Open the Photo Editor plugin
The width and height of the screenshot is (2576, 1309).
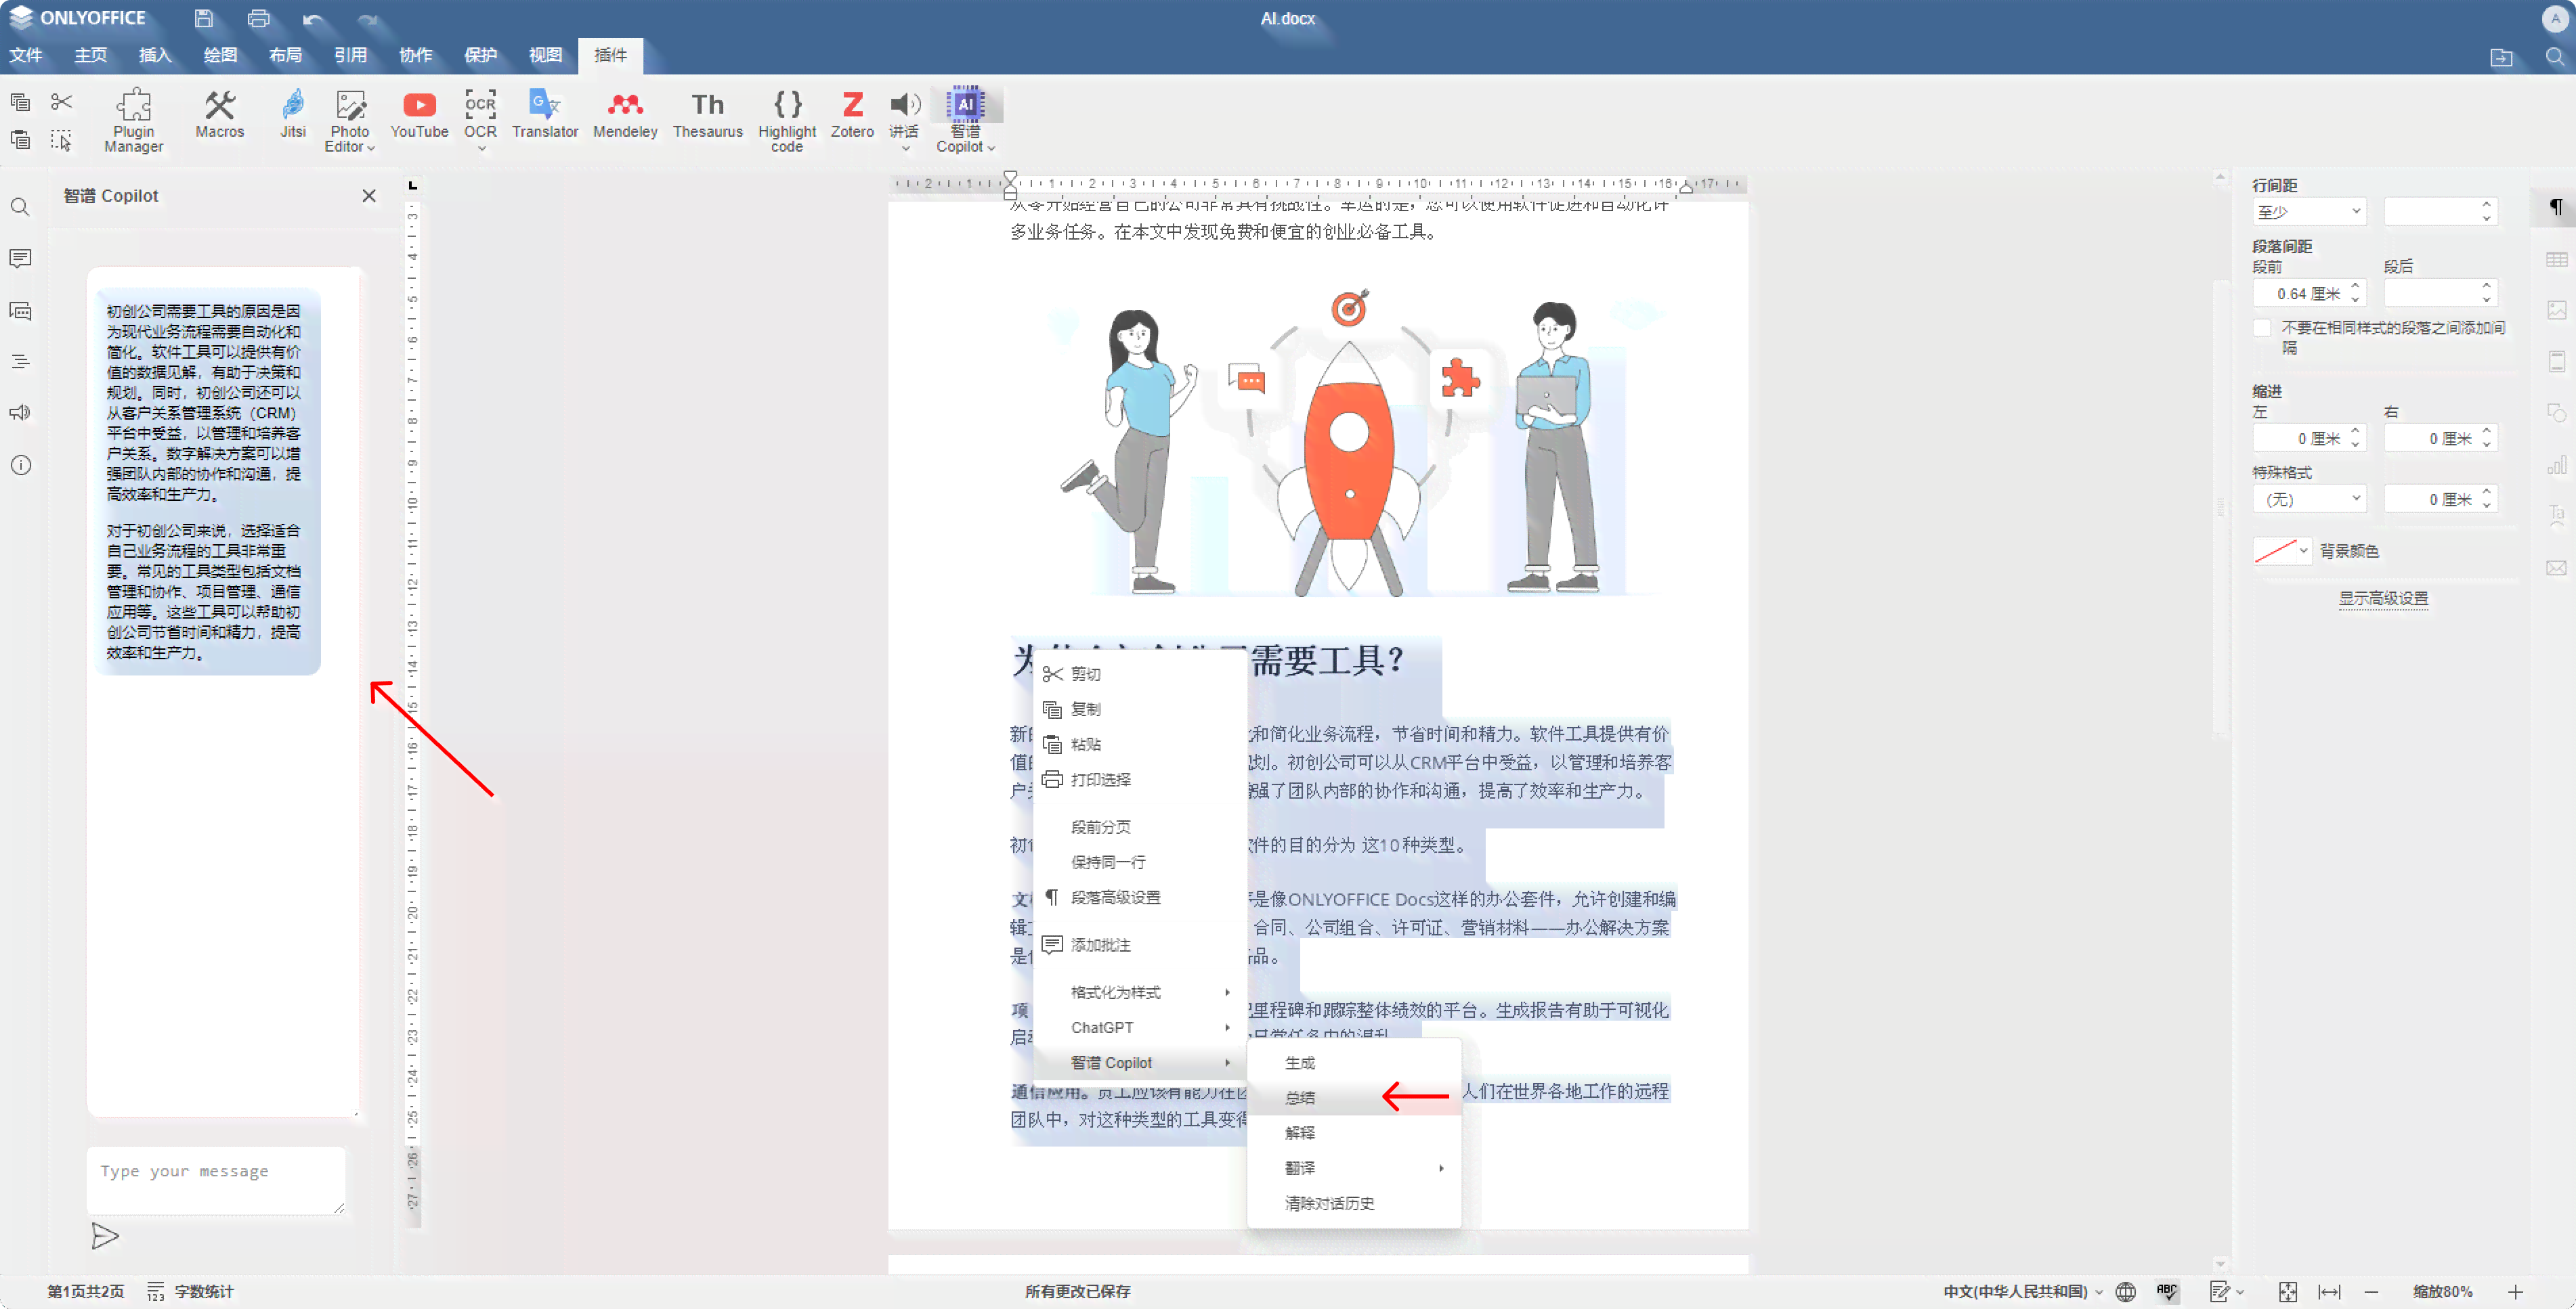coord(349,120)
